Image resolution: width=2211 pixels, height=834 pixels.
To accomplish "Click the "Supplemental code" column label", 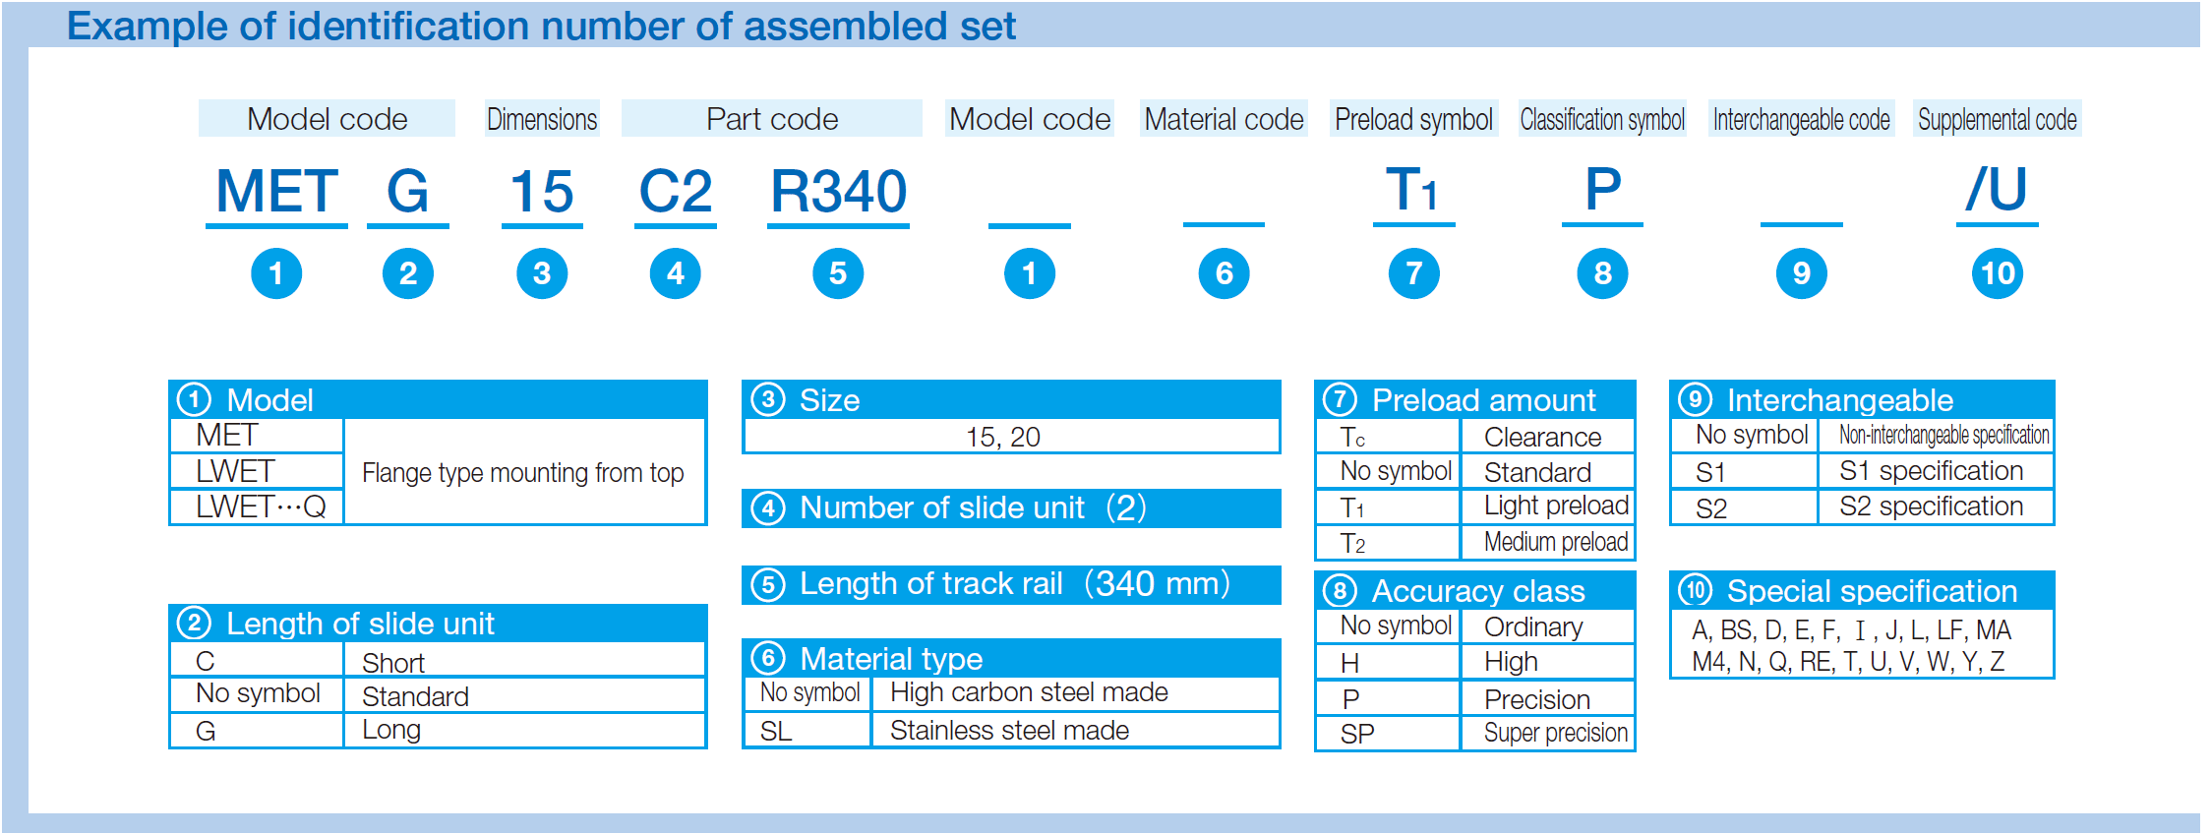I will pos(1998,119).
